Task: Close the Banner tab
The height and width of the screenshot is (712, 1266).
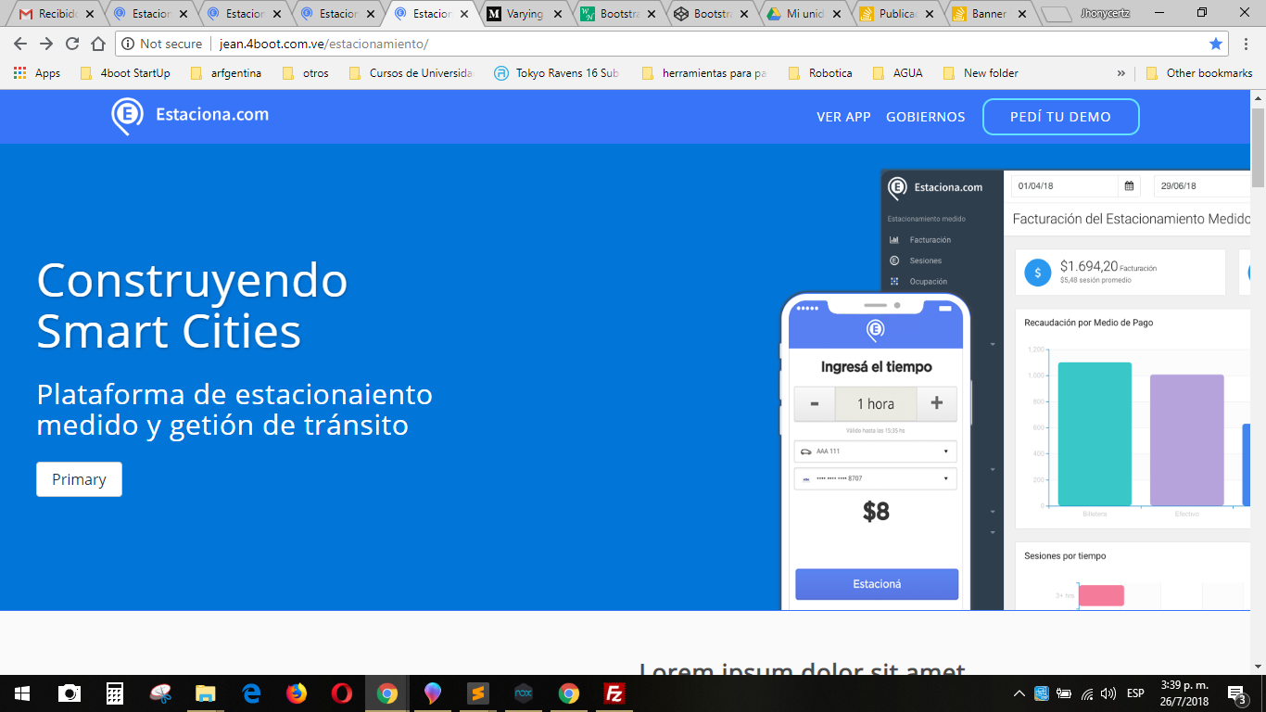Action: point(1020,14)
